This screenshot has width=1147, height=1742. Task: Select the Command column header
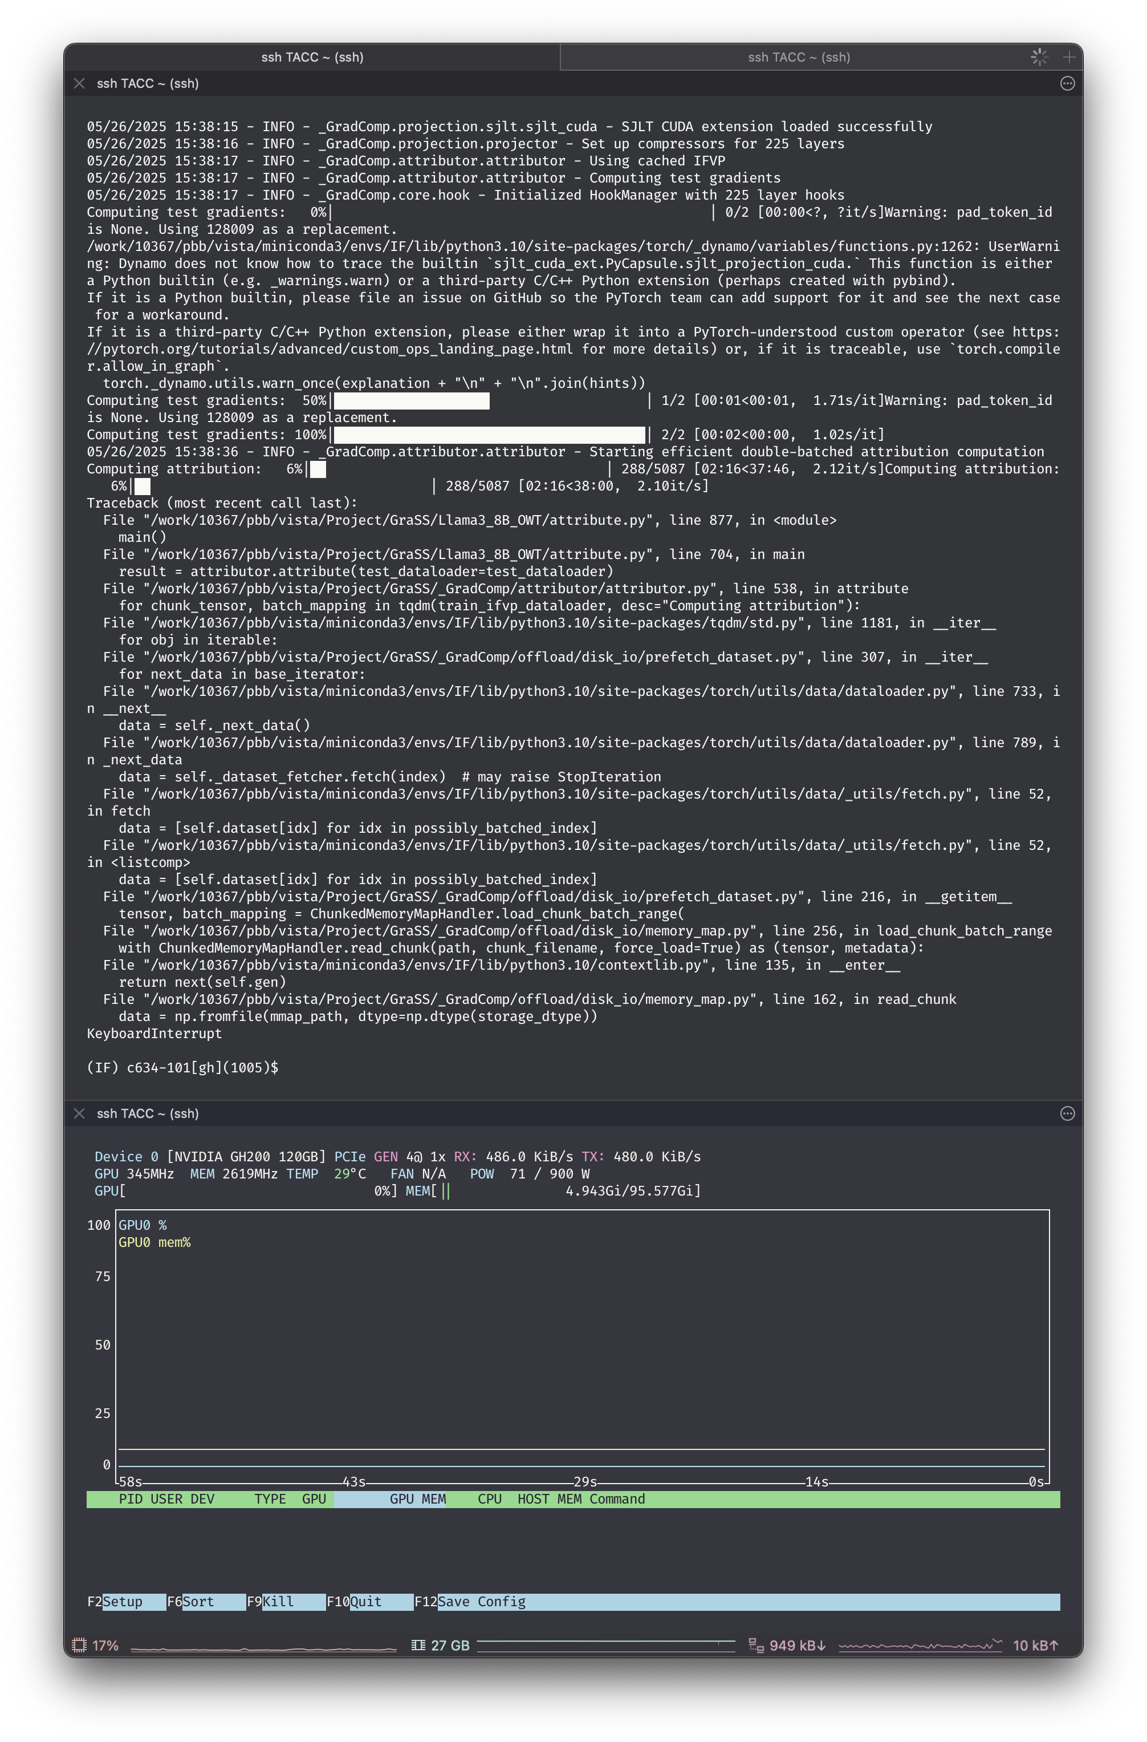(617, 1499)
